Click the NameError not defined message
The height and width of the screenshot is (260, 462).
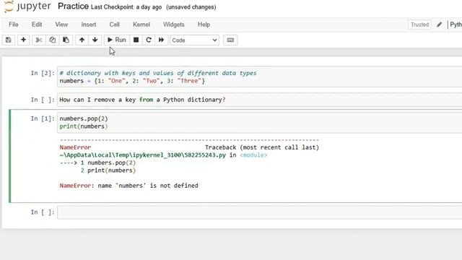pos(128,186)
